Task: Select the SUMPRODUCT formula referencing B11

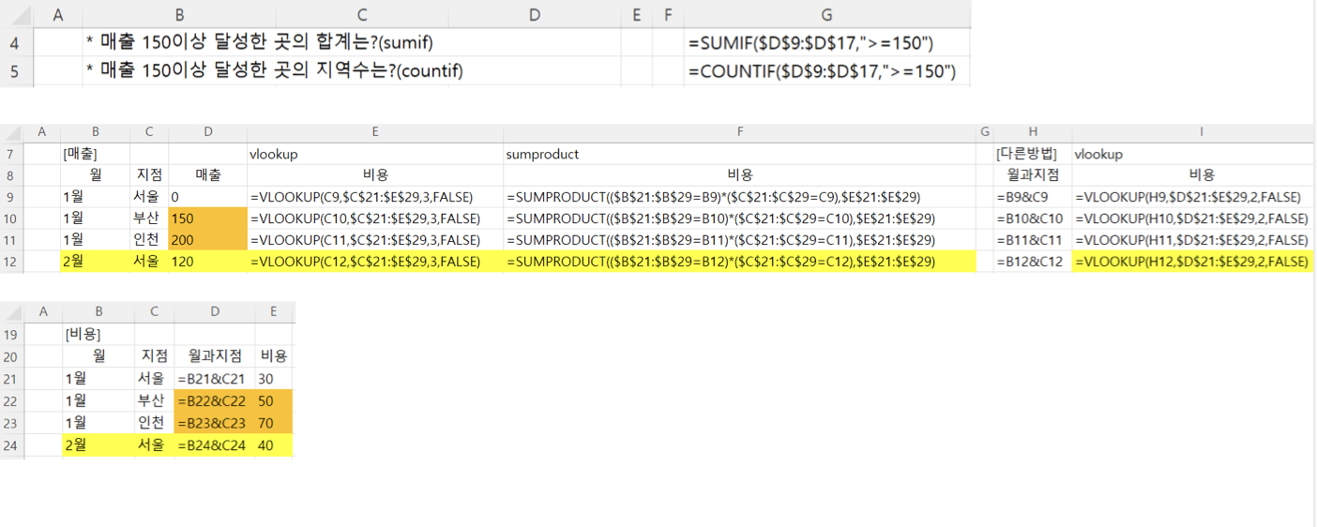Action: coord(739,240)
